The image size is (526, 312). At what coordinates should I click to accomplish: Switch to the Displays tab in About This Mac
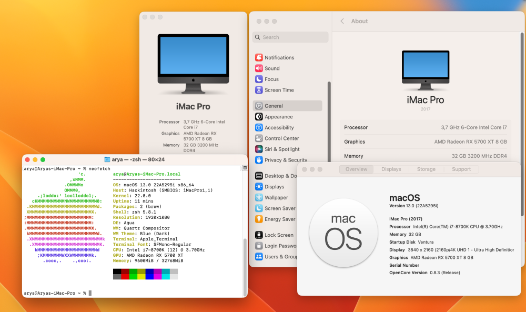(391, 169)
